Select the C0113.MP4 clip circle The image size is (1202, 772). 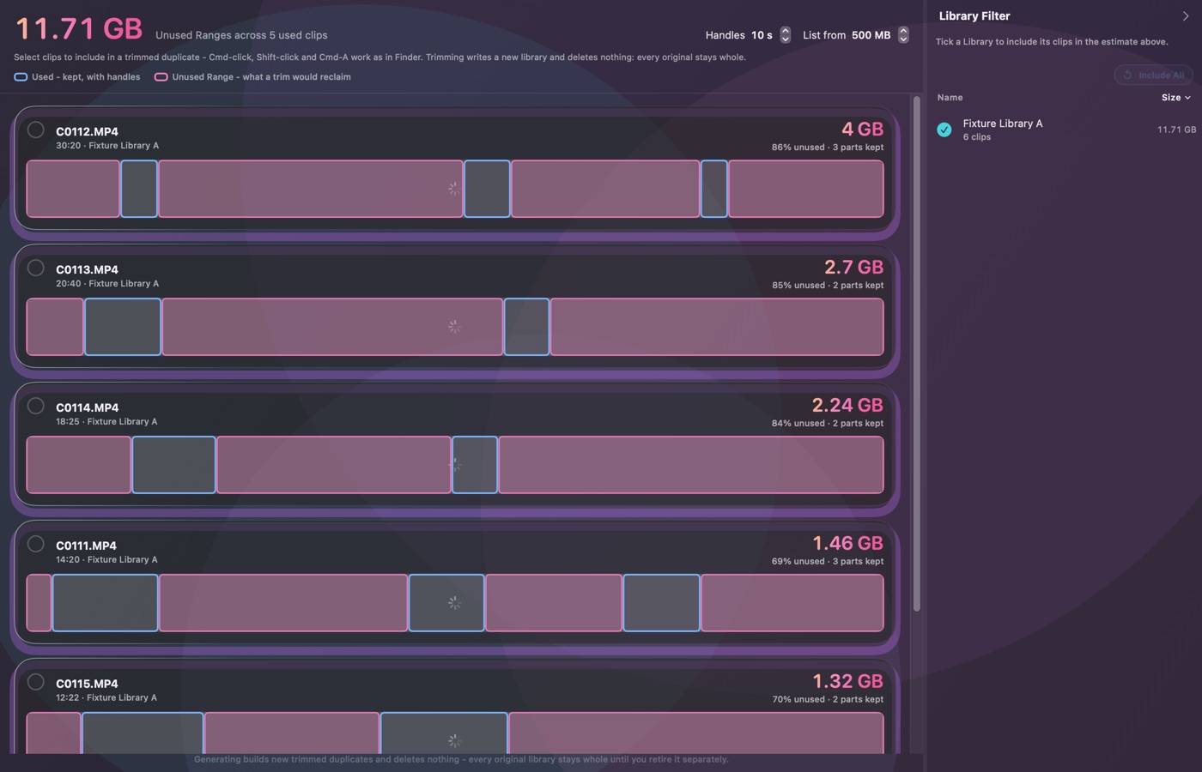pos(35,268)
